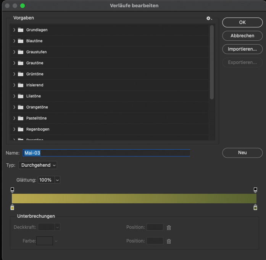Select the Pastelltöne row label
This screenshot has height=260, width=266.
[36, 118]
